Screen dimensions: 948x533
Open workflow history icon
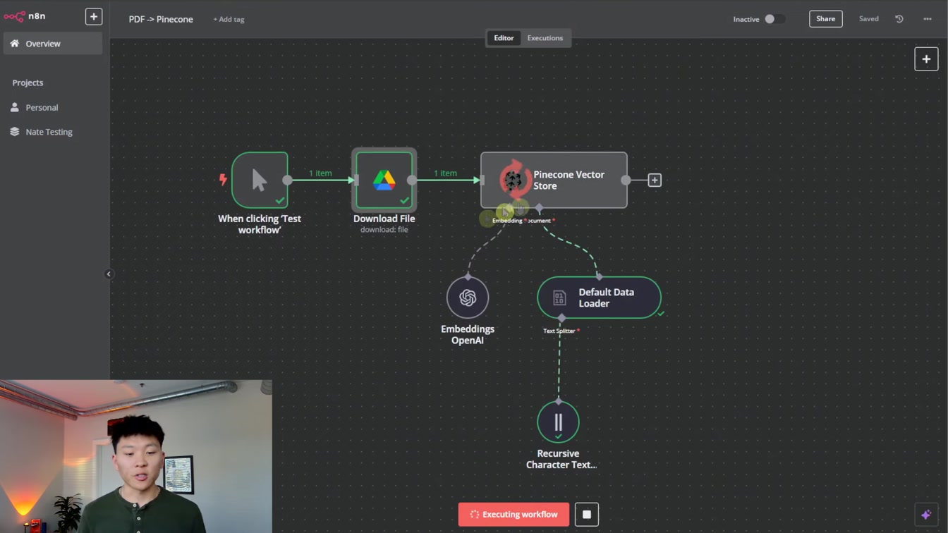tap(899, 19)
